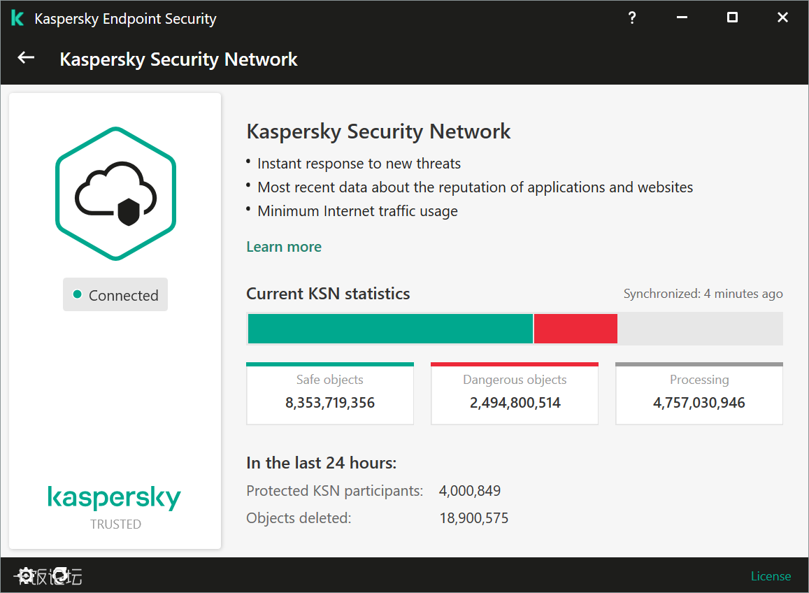Image resolution: width=809 pixels, height=593 pixels.
Task: Close the Kaspersky Endpoint Security window
Action: tap(782, 18)
